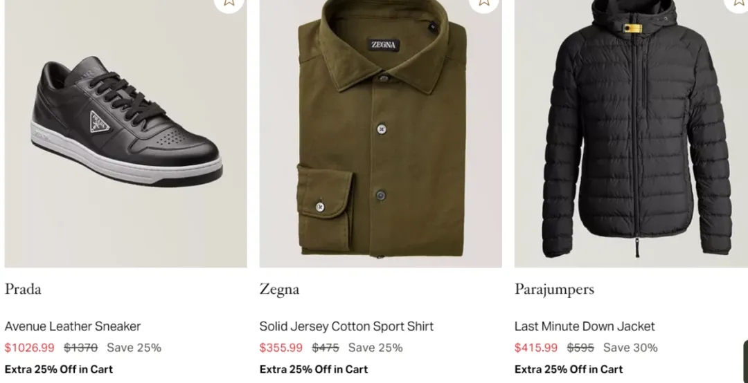Open Solid Jersey Cotton Sport Shirt link
Screen dimensions: 748x383
(x=346, y=326)
